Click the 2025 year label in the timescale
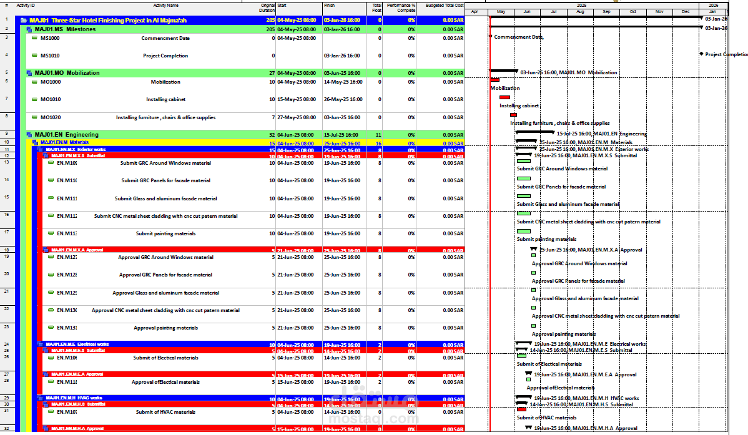The height and width of the screenshot is (435, 748). tap(581, 5)
